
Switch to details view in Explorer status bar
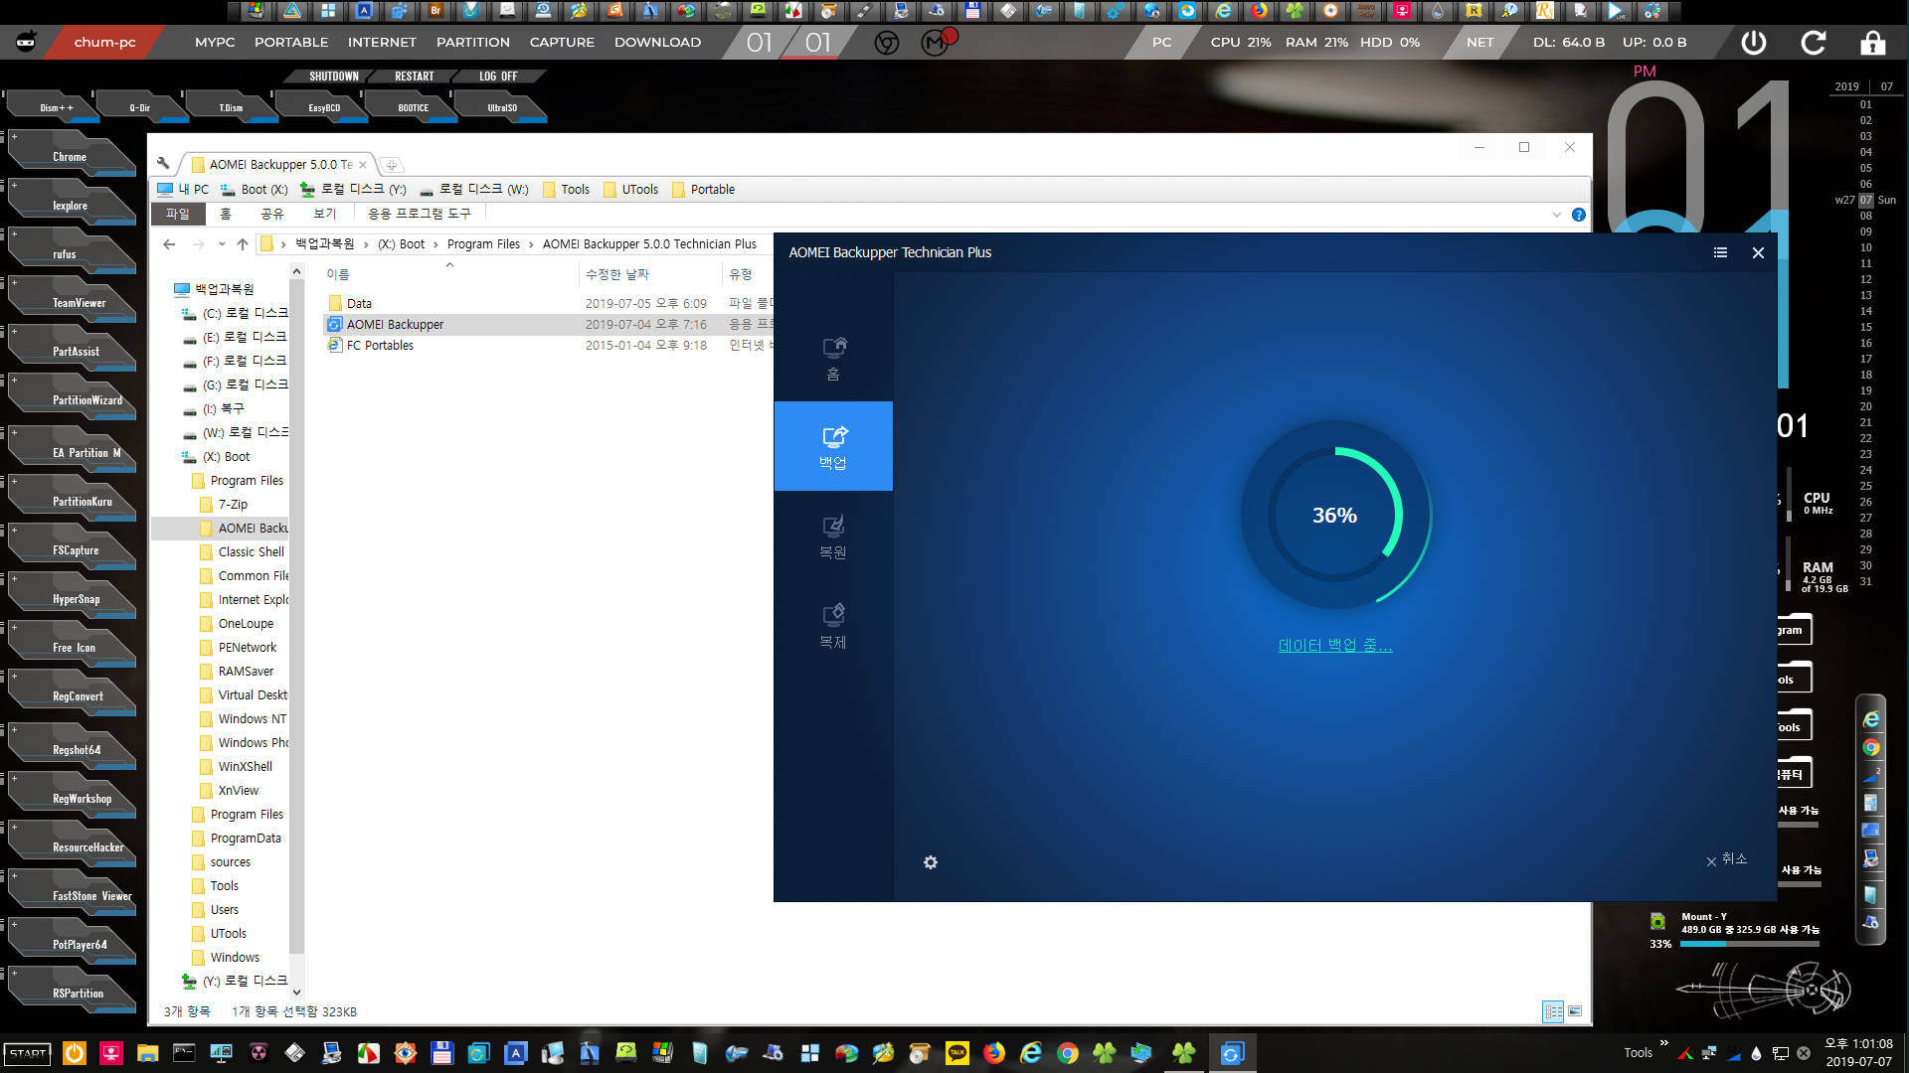[1553, 1011]
